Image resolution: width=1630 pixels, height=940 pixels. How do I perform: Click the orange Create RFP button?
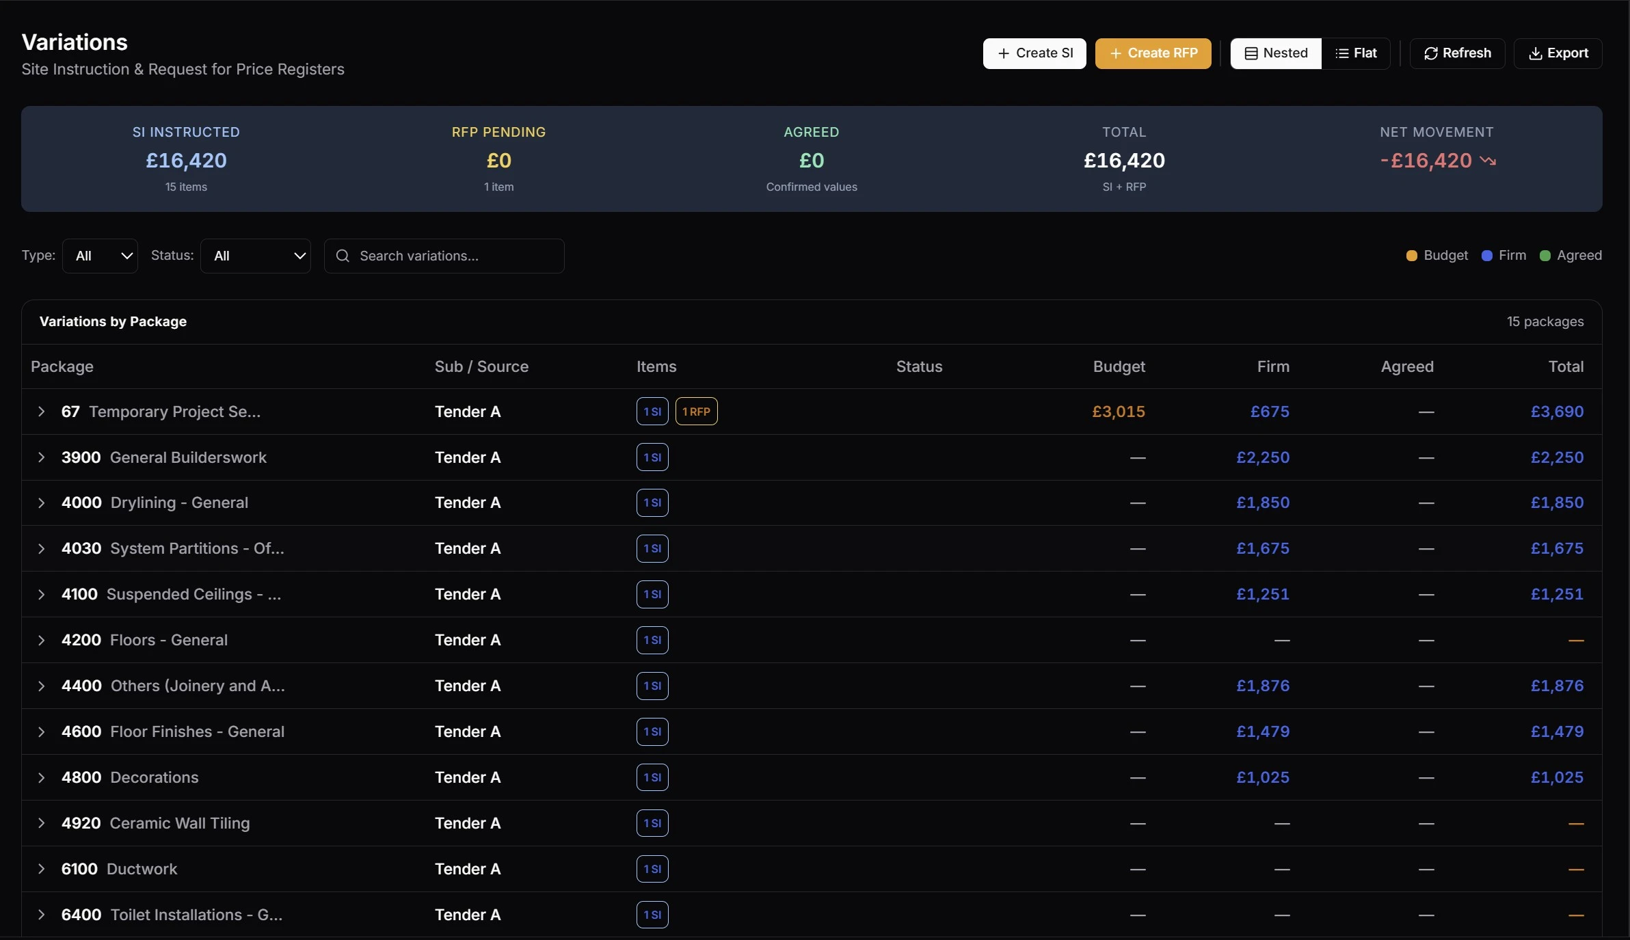1153,53
